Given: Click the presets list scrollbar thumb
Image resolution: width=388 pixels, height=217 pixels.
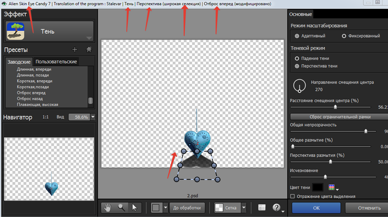Looking at the screenshot, I should click(x=90, y=100).
